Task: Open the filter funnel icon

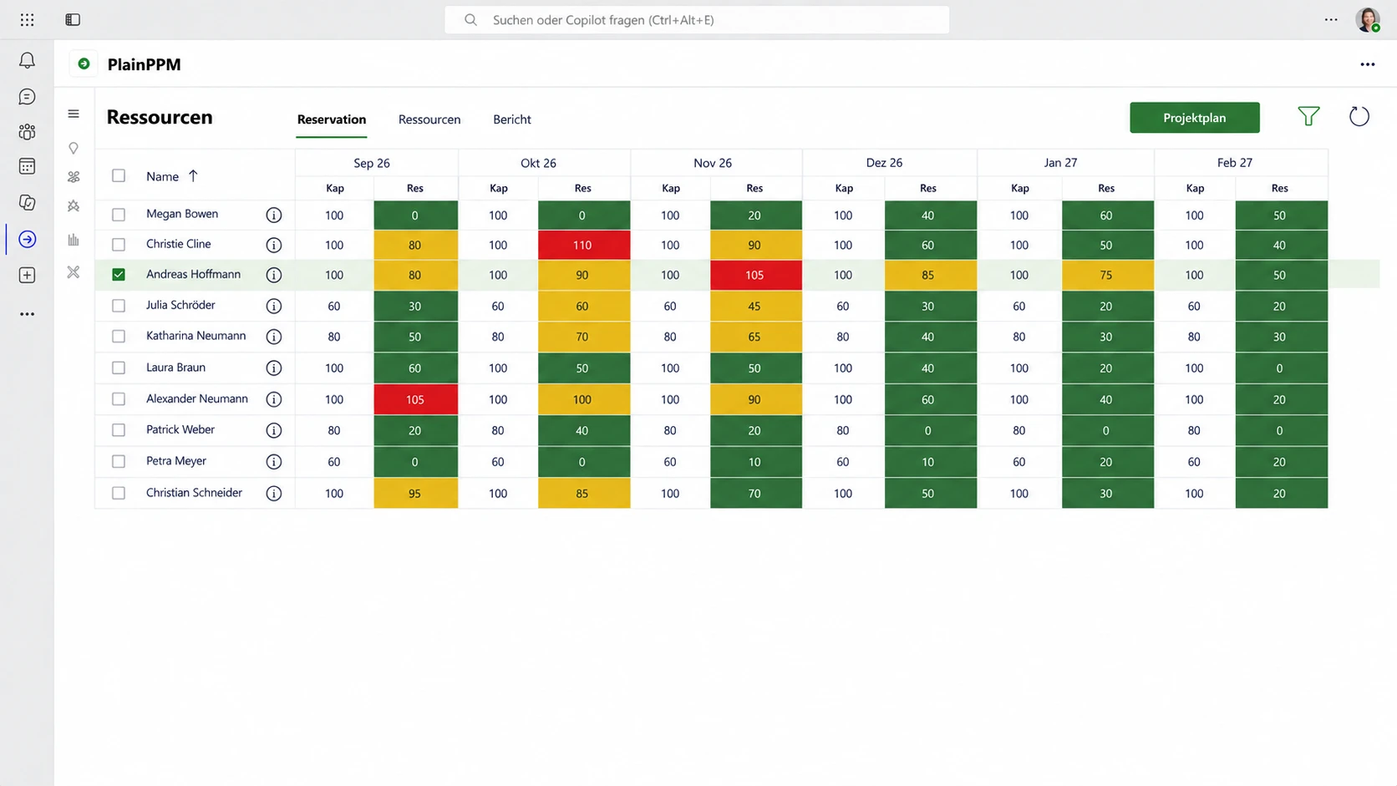Action: pyautogui.click(x=1308, y=117)
